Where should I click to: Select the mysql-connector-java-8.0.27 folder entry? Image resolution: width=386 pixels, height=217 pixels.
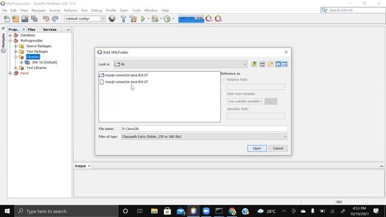[x=124, y=75]
